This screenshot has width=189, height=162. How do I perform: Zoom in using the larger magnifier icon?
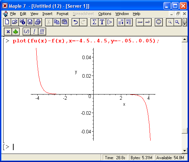coord(177,22)
